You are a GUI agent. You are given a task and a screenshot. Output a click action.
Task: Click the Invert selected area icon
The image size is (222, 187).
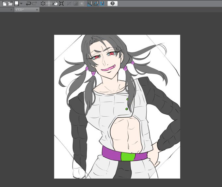(x=75, y=4)
